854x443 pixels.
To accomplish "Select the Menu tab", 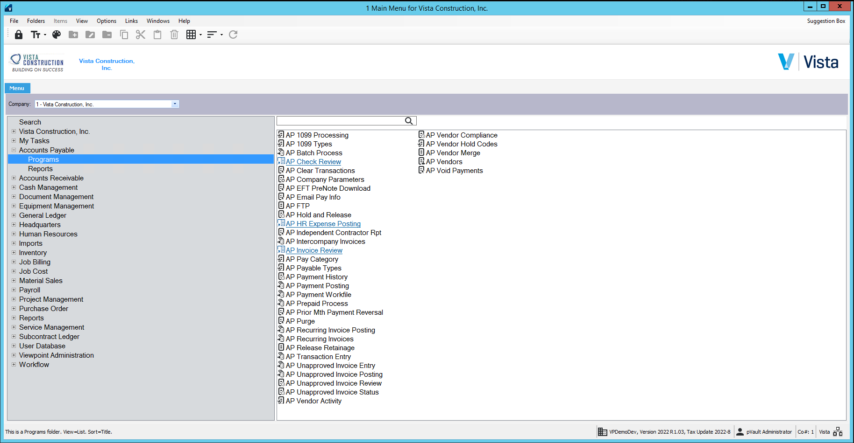I will coord(17,88).
